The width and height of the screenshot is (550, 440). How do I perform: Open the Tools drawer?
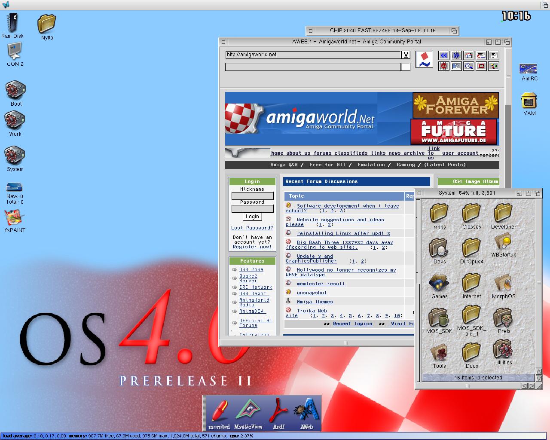[439, 355]
